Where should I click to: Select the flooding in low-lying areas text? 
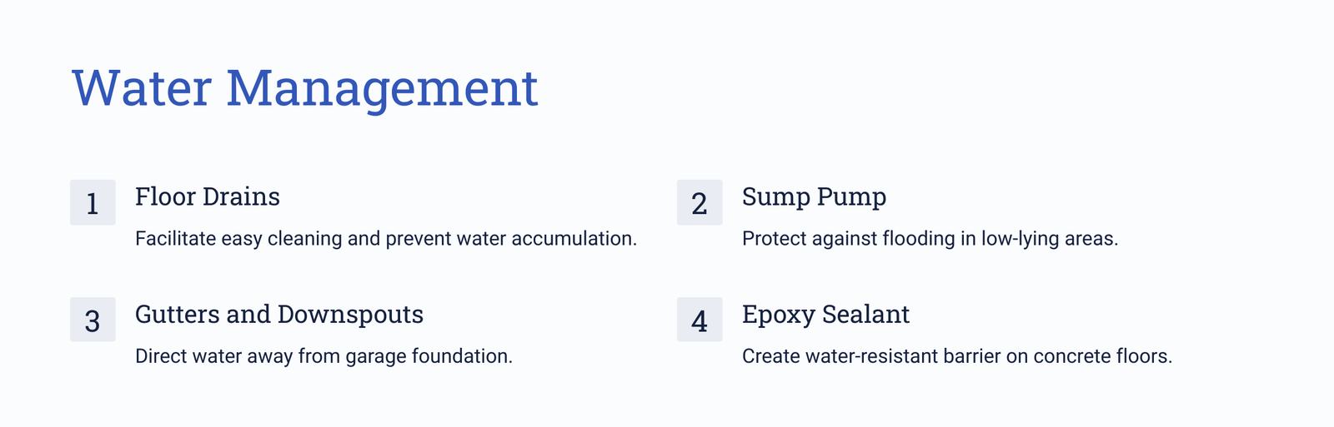coord(930,239)
